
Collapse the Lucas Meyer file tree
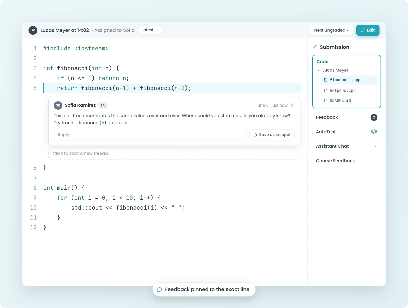[x=318, y=70]
